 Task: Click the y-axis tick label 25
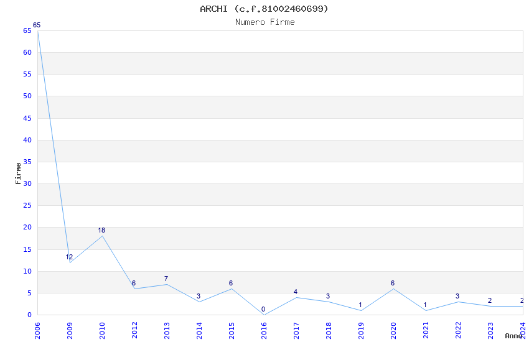27,206
